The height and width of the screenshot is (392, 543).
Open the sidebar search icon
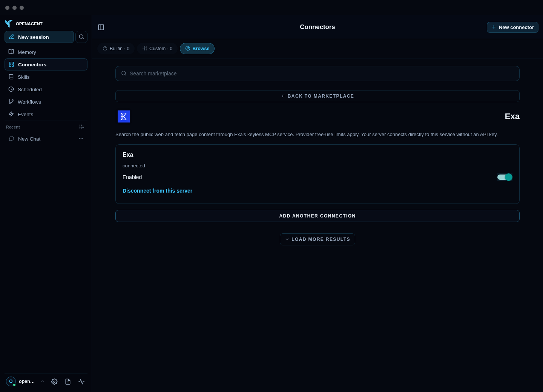81,37
